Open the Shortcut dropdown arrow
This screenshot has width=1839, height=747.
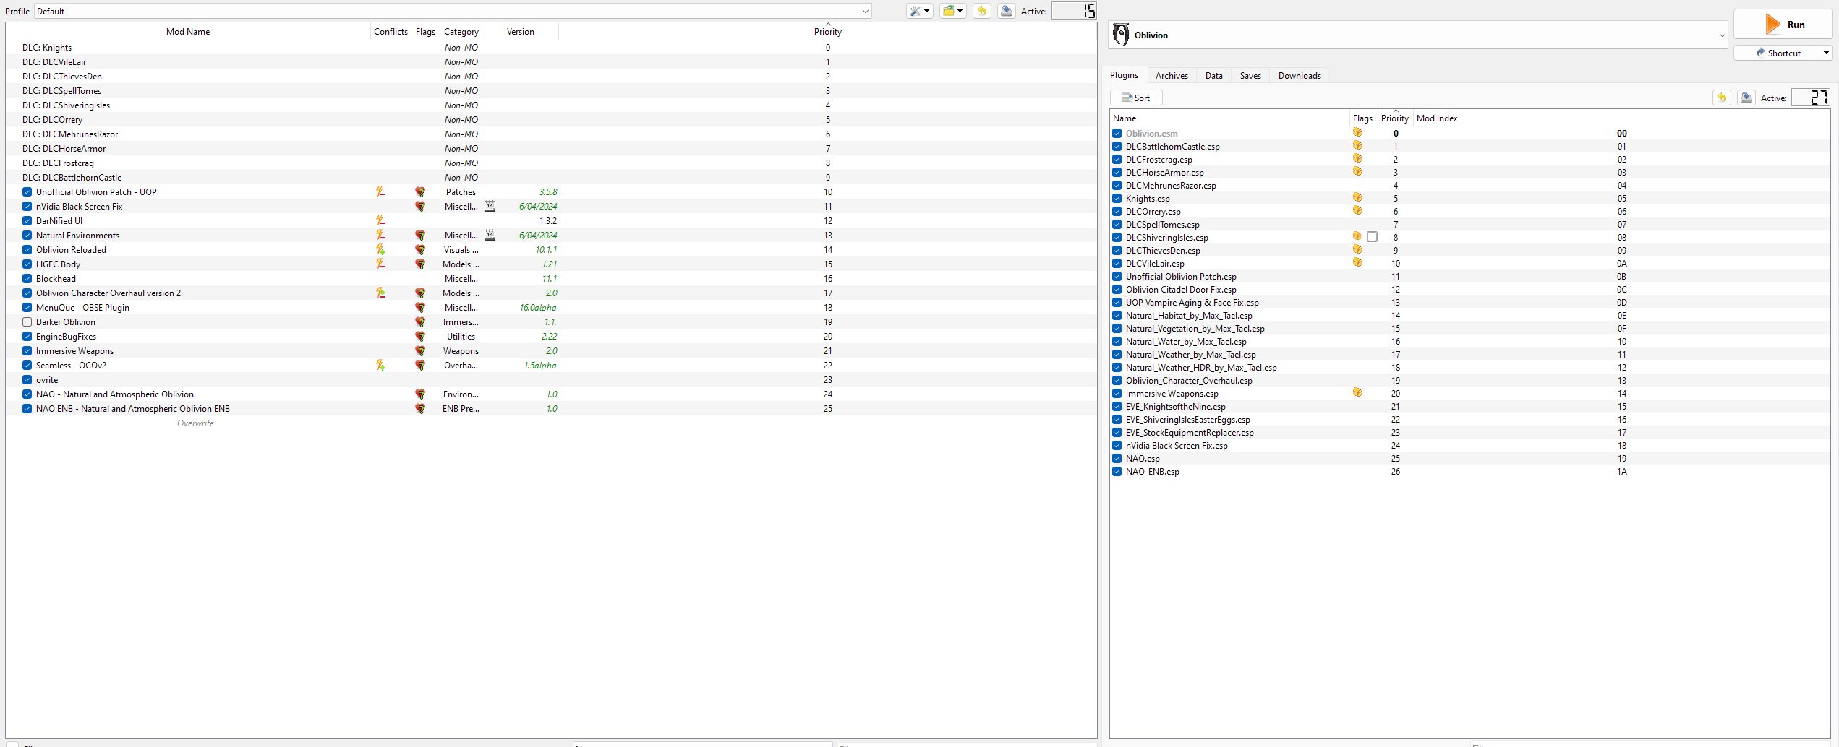pos(1825,53)
